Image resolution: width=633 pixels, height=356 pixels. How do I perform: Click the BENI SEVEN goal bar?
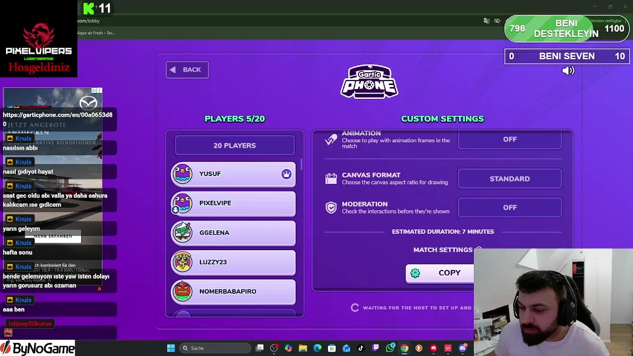tap(567, 56)
